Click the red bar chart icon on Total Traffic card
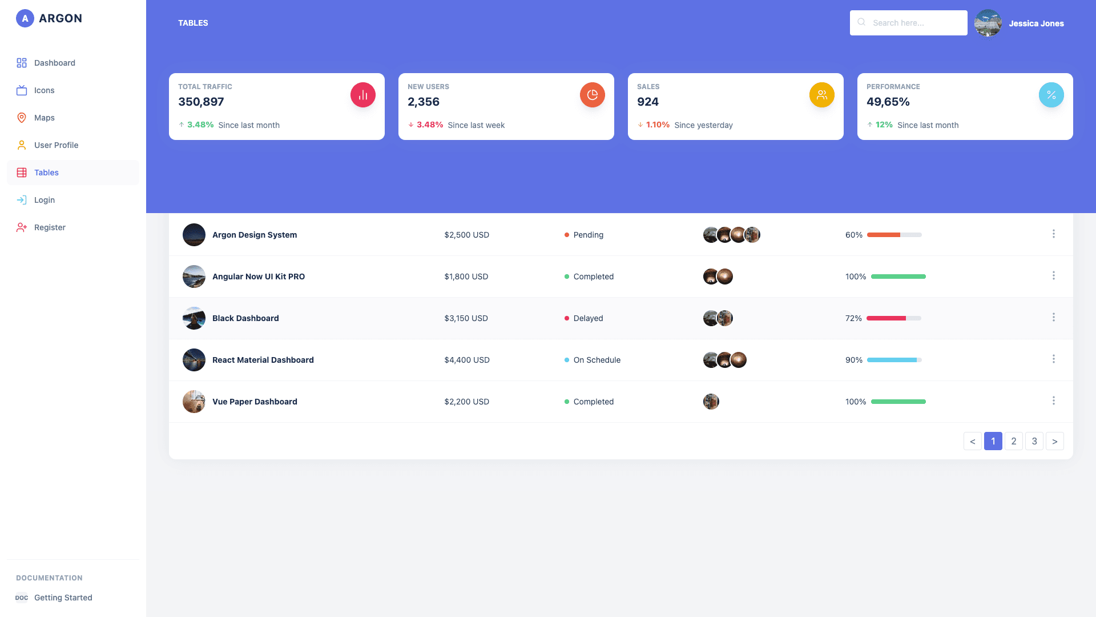This screenshot has height=617, width=1096. (362, 94)
